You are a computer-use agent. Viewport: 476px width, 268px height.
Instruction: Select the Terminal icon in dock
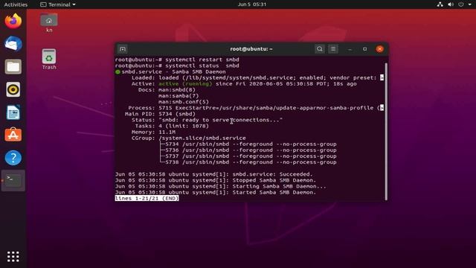(x=13, y=180)
